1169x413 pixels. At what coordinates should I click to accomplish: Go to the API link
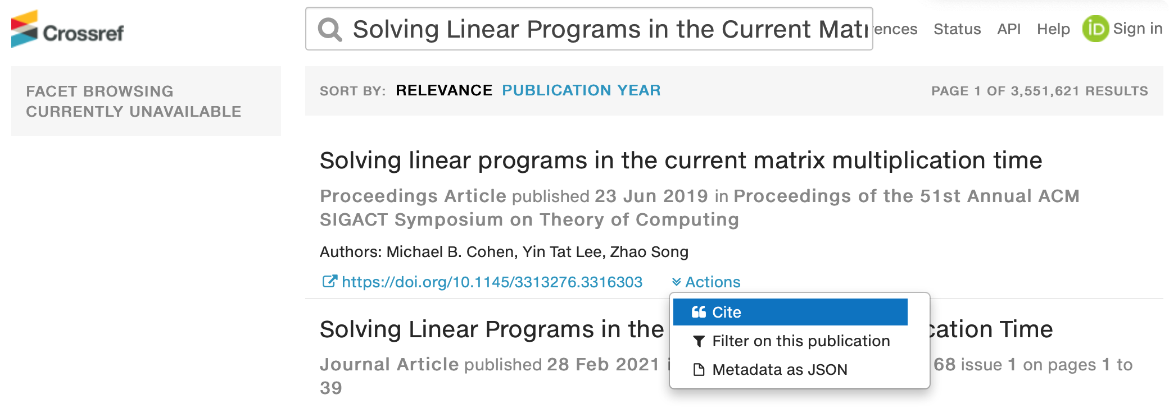point(1008,29)
